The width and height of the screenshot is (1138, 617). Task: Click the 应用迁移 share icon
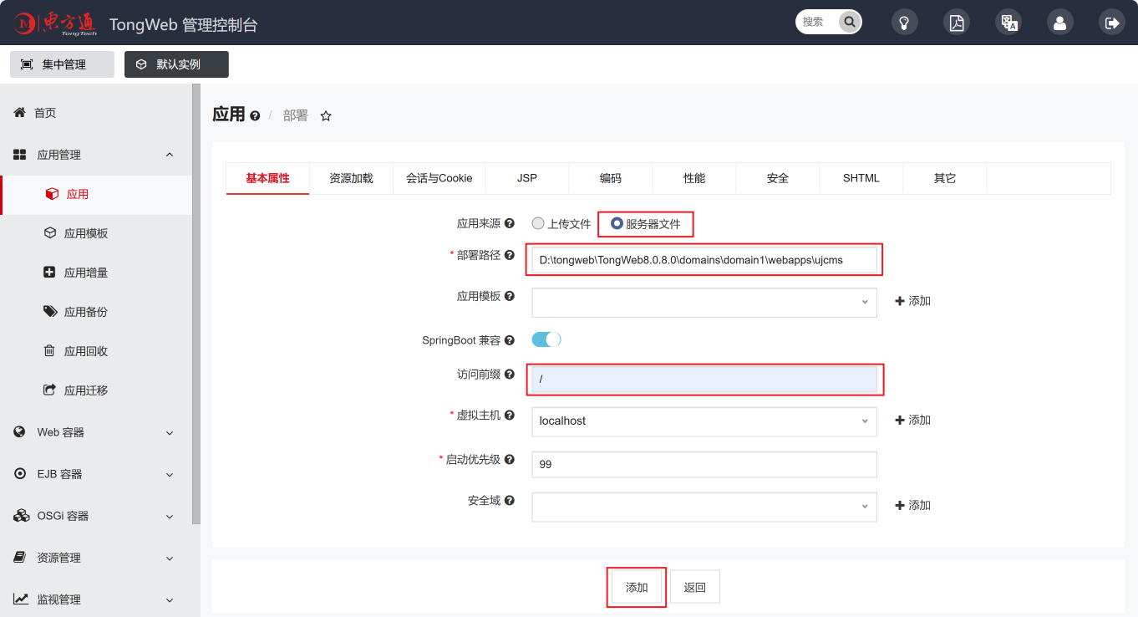point(49,390)
